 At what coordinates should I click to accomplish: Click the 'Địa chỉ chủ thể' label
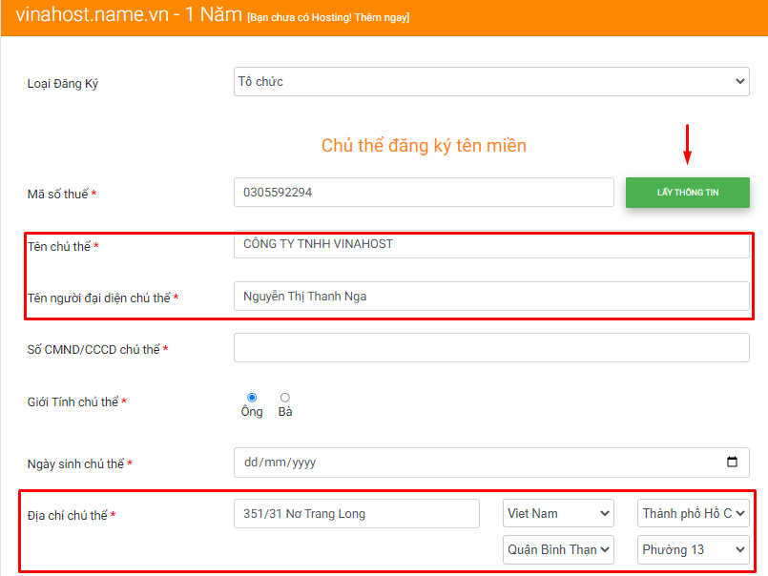[67, 515]
